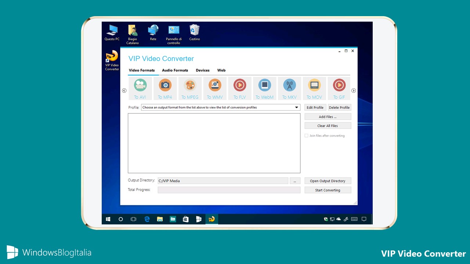
Task: Switch to the Web tab
Action: tap(221, 70)
